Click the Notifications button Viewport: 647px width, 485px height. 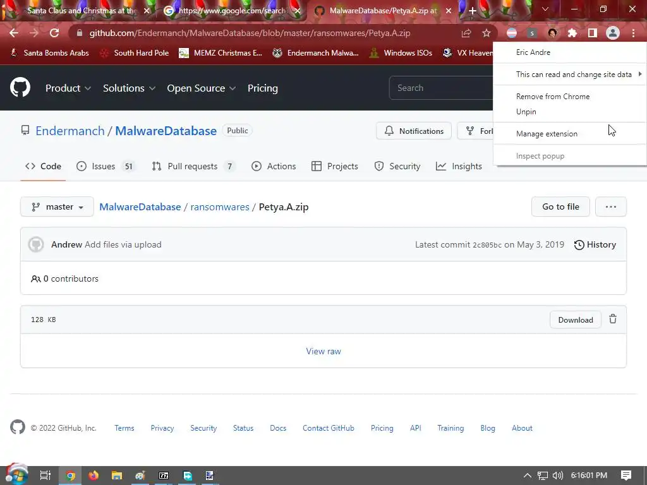pos(414,131)
